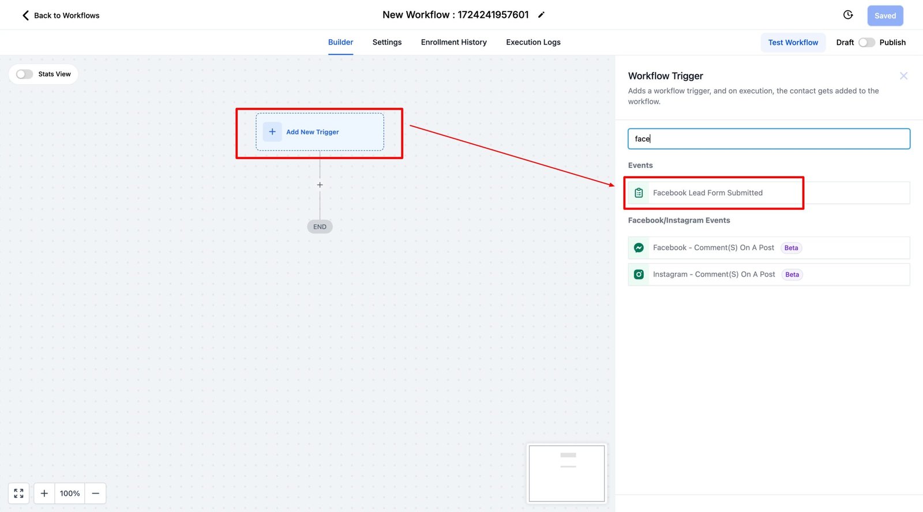Toggle Draft to Publish switch
923x512 pixels.
866,43
